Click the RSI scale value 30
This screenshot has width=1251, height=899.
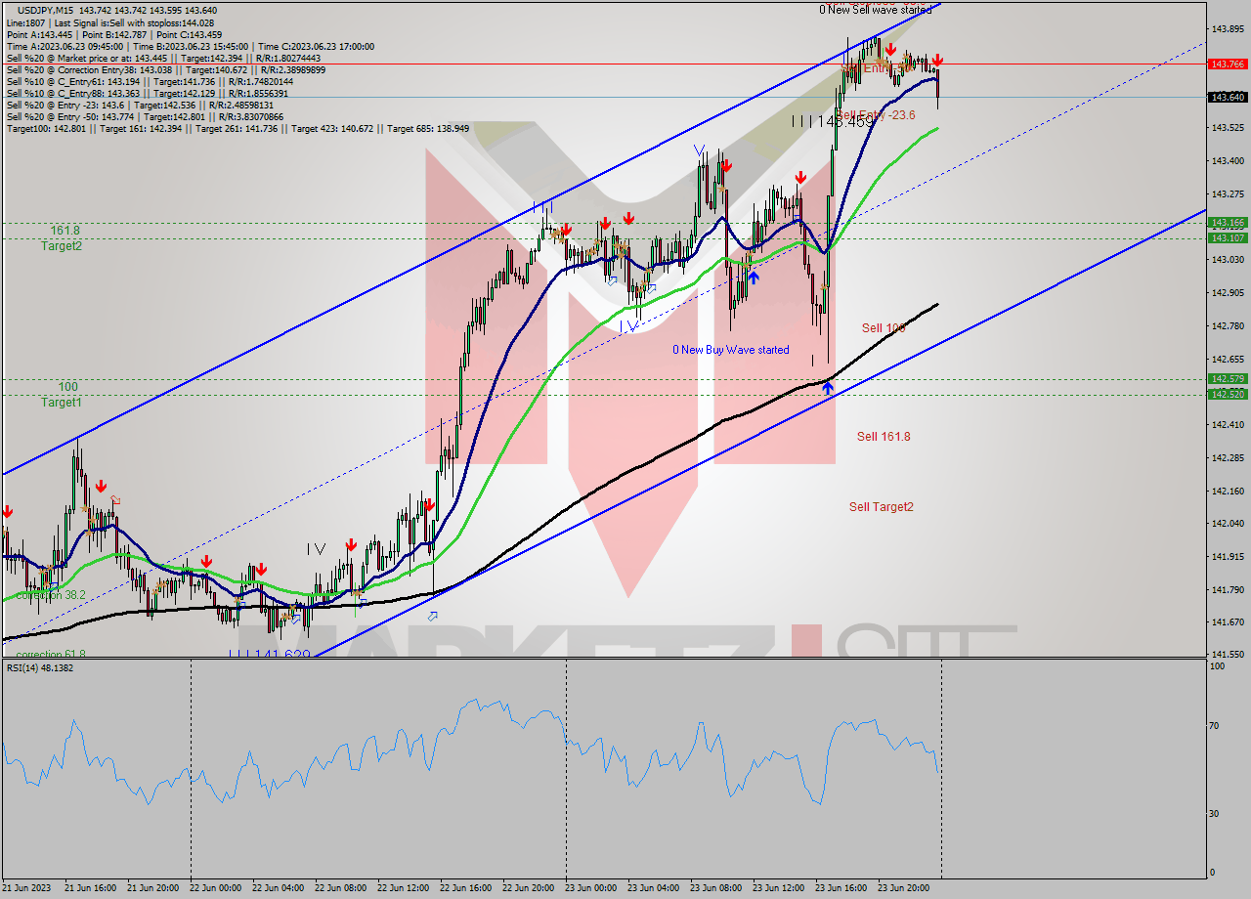click(x=1216, y=813)
